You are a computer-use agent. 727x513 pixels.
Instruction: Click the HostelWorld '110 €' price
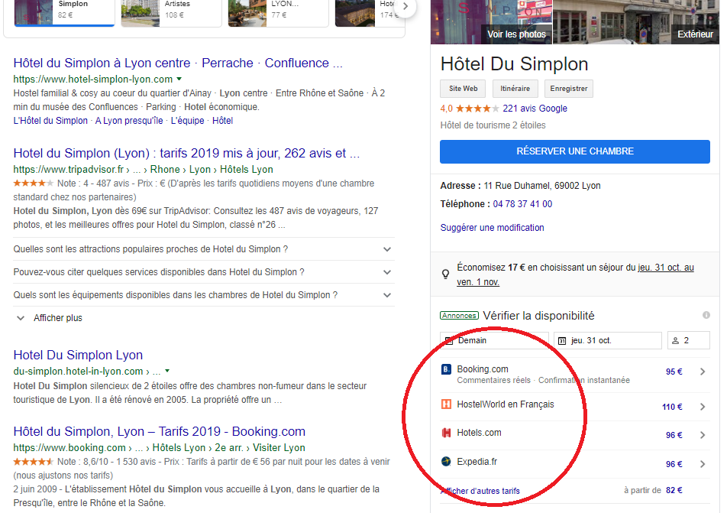tap(672, 407)
